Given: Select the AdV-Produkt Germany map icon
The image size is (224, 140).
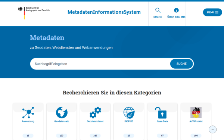Looking at the screenshot, I should pyautogui.click(x=196, y=112).
